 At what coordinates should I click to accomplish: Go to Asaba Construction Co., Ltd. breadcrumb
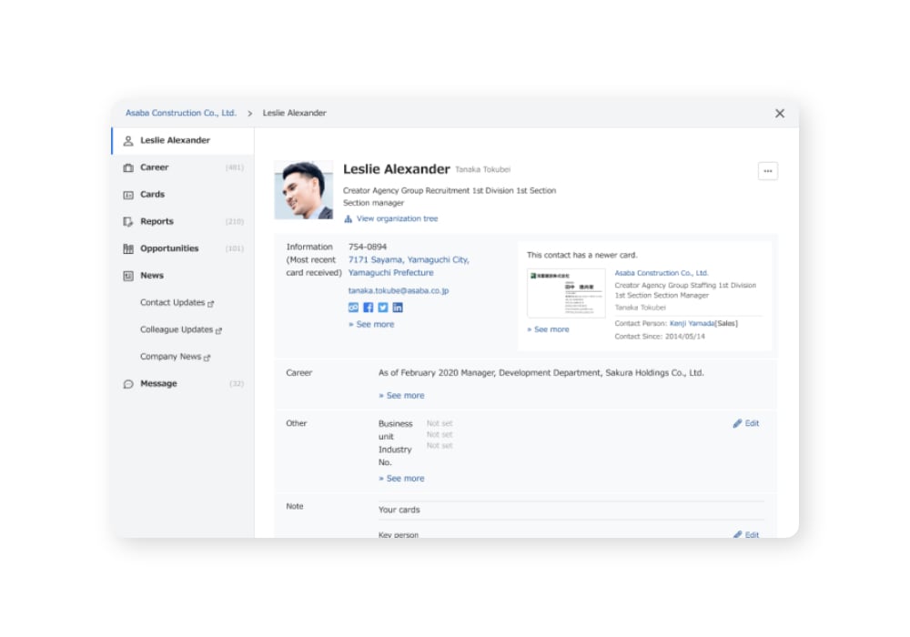tap(181, 113)
